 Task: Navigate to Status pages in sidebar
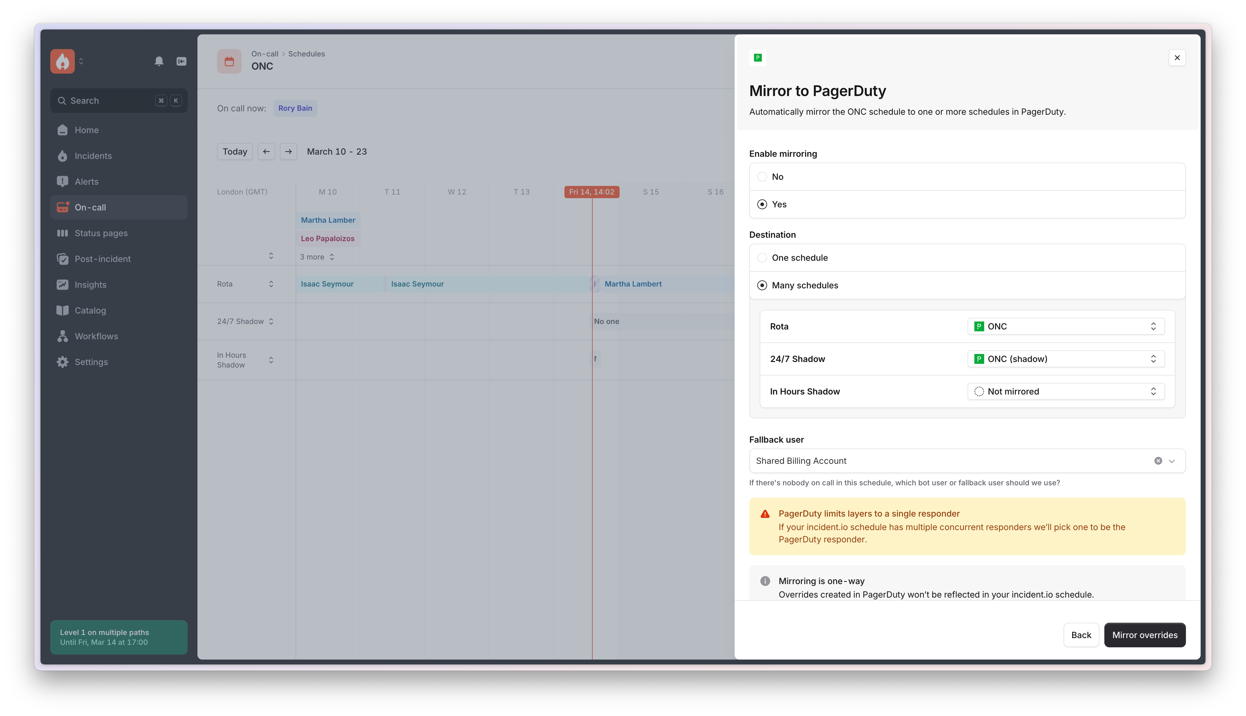[101, 233]
